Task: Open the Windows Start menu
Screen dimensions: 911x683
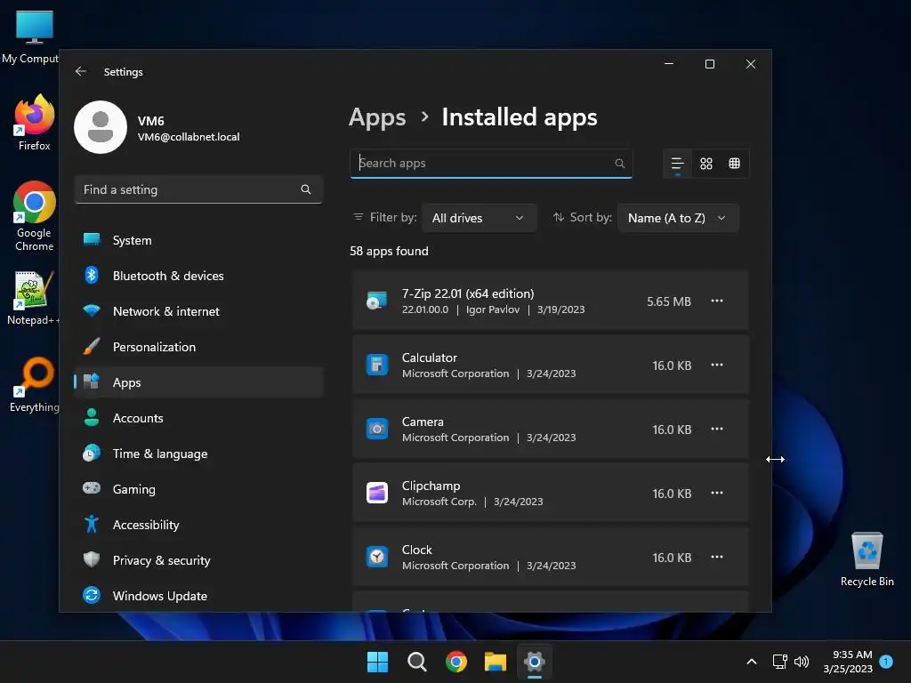Action: [x=377, y=662]
